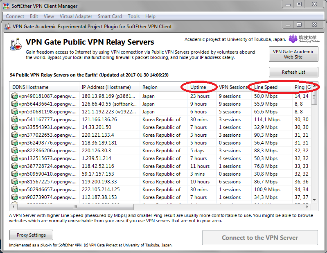Viewport: 327px width, 253px height.
Task: Select IP address 180.13.98.169 cell
Action: pos(109,96)
